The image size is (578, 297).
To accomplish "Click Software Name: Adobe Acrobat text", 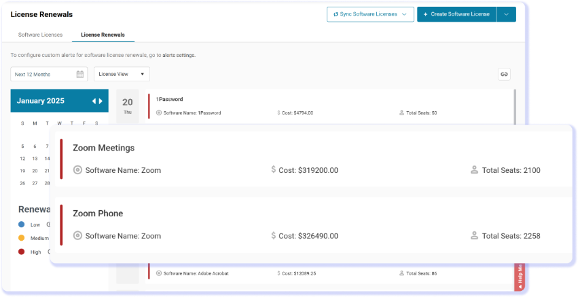I will [196, 273].
